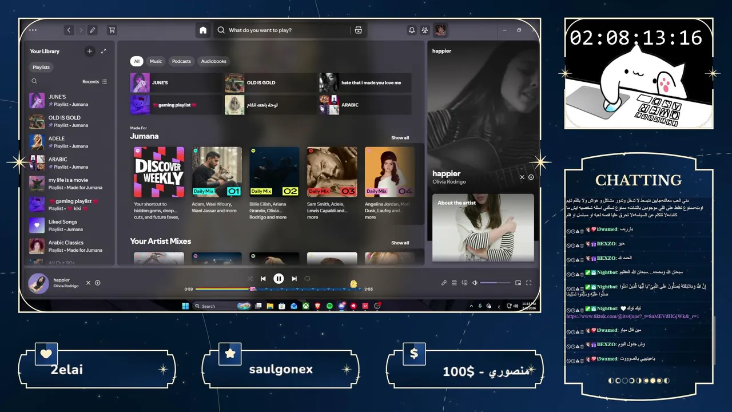
Task: Go back with the left arrow
Action: point(69,30)
